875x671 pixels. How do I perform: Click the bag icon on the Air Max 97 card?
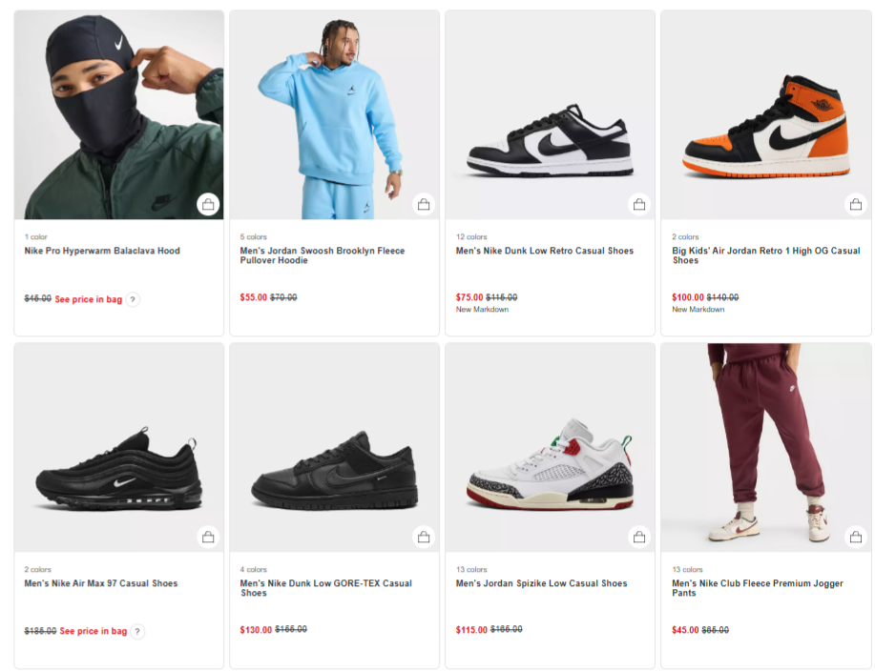pos(208,537)
